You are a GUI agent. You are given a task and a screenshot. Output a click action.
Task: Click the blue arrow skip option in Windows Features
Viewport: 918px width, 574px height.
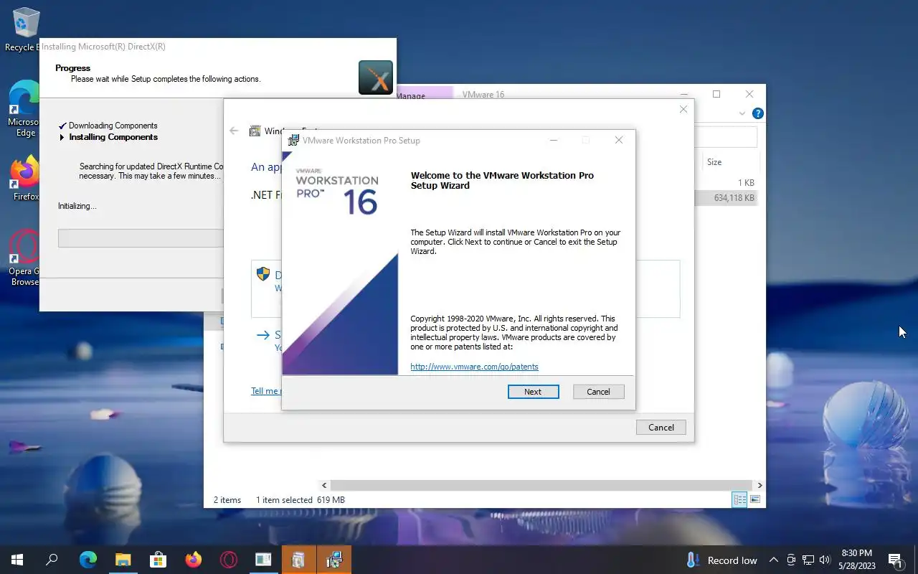(x=263, y=334)
